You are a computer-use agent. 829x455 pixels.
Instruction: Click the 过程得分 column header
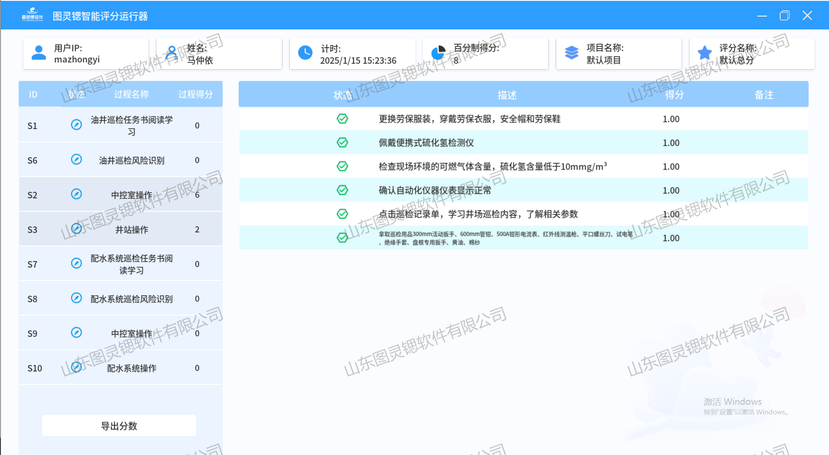pyautogui.click(x=195, y=94)
